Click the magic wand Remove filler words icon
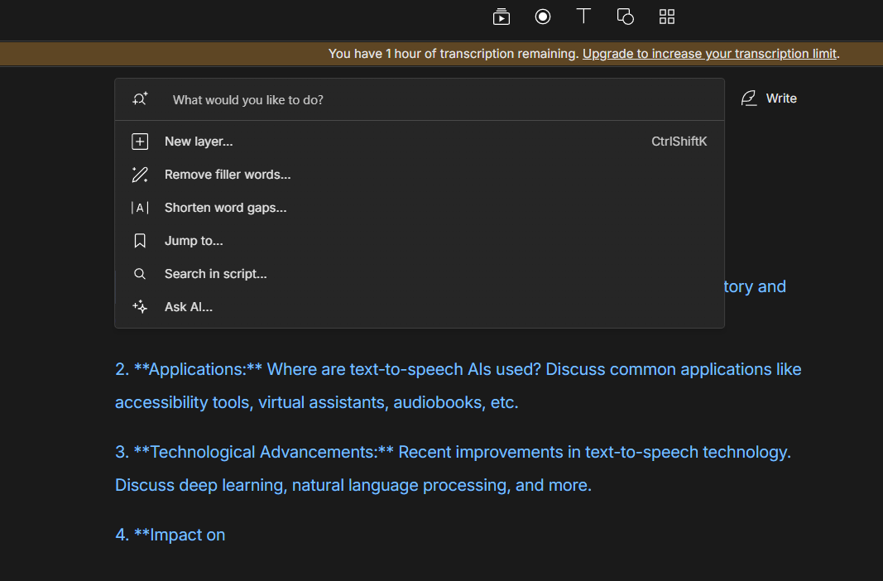 [x=140, y=175]
